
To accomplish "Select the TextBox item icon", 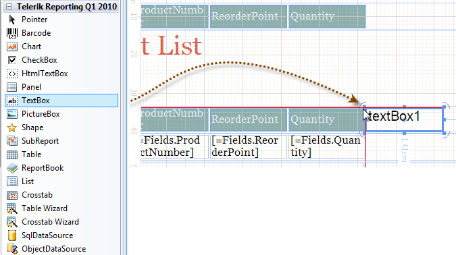I will 12,101.
